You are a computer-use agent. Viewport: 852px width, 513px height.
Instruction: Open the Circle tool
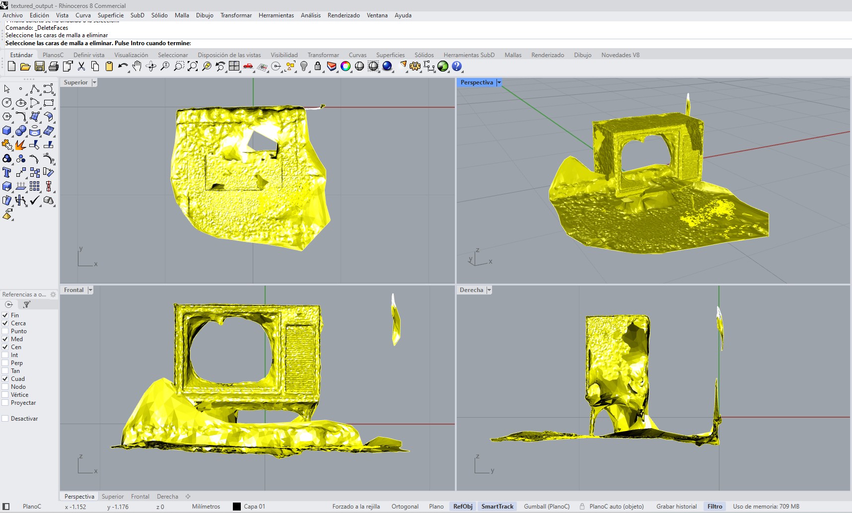pyautogui.click(x=7, y=103)
